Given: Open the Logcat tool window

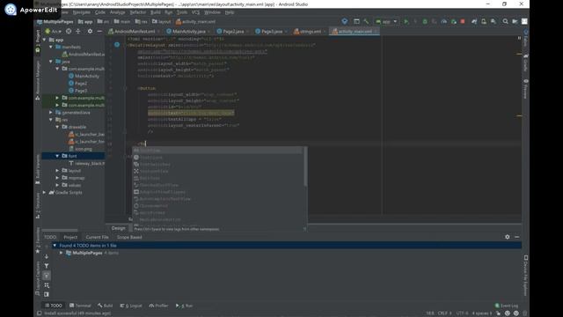Looking at the screenshot, I should click(131, 306).
